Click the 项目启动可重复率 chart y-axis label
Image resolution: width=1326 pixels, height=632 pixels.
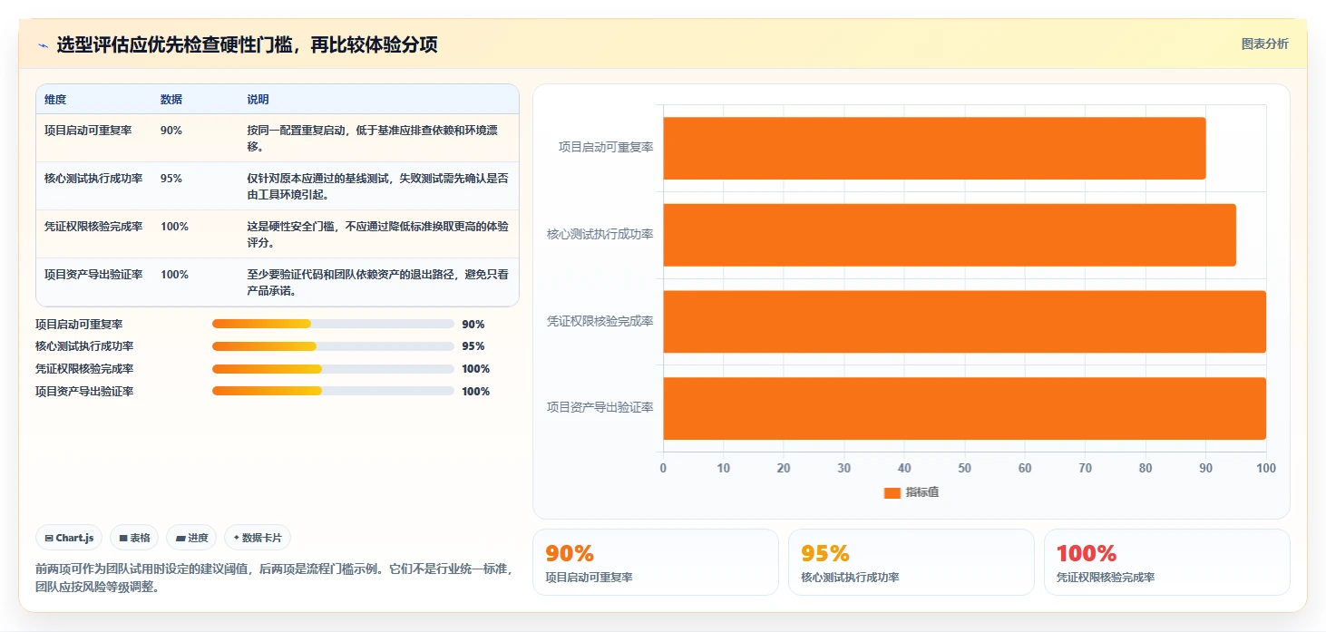coord(606,148)
